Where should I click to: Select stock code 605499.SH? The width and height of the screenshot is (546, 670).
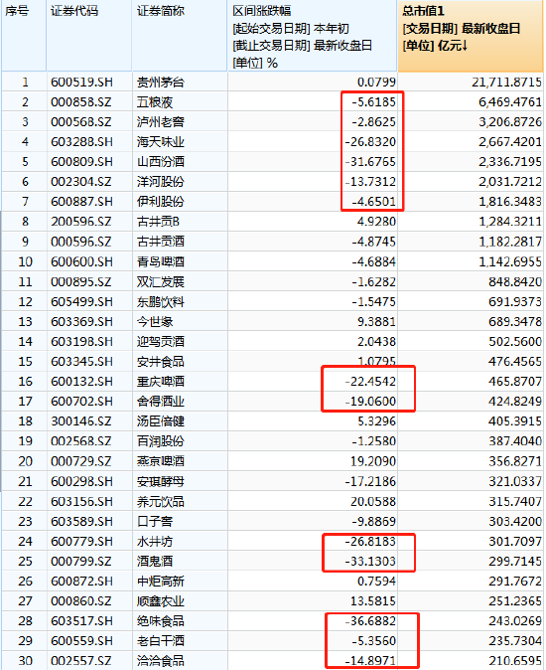click(x=81, y=301)
